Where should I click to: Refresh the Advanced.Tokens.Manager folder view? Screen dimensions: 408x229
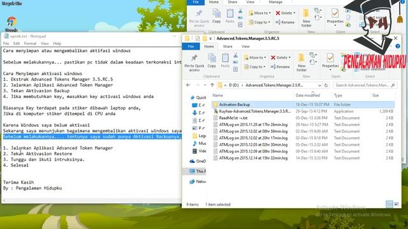tap(326, 85)
